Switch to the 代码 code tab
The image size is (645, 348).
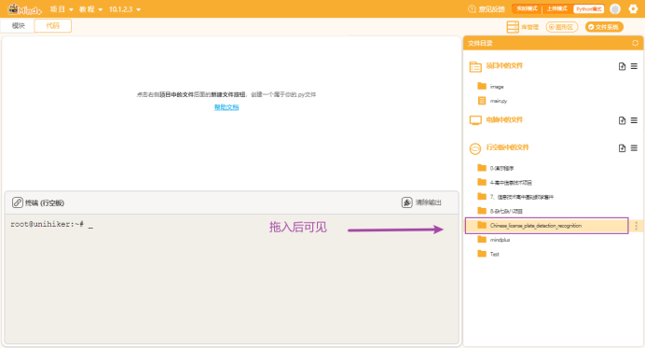coord(52,25)
